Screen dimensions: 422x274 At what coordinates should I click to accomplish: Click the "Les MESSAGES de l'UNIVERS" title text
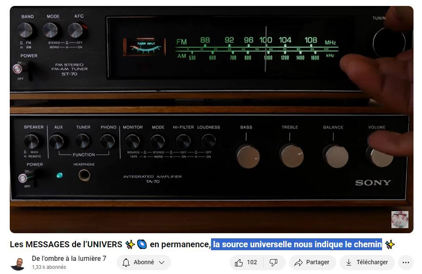(66, 244)
